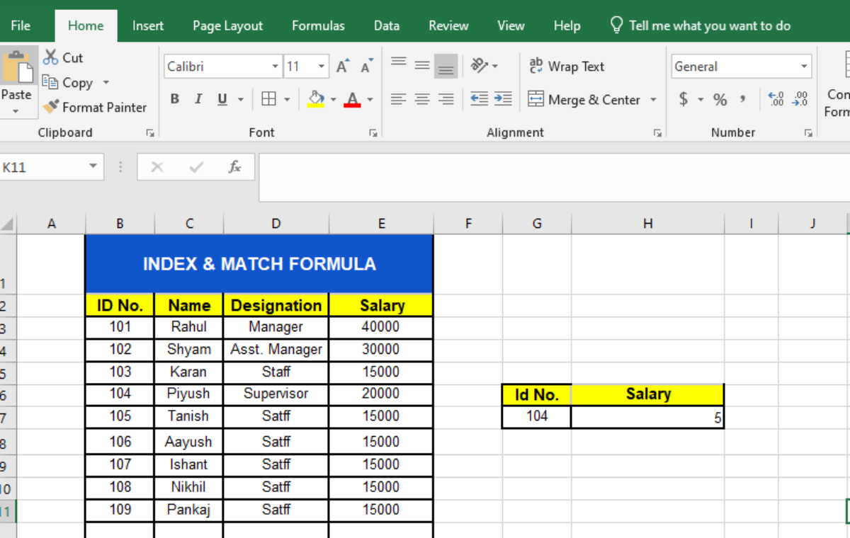Click the Decrease Indent icon

click(x=480, y=99)
